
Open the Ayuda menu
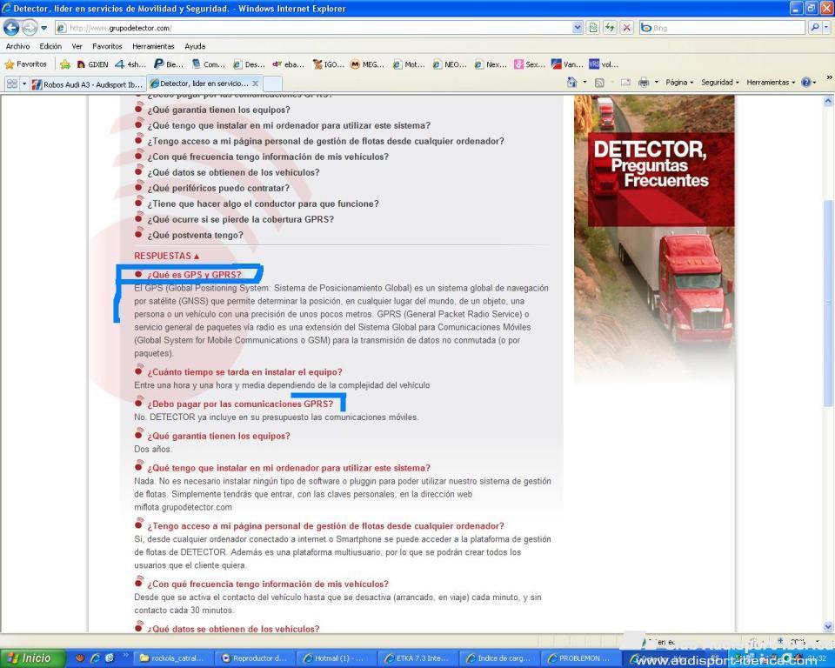195,46
